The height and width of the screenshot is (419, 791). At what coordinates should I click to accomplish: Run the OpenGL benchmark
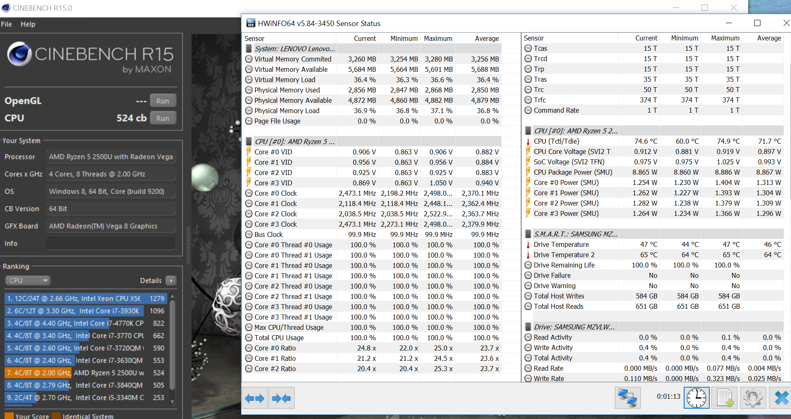click(163, 101)
